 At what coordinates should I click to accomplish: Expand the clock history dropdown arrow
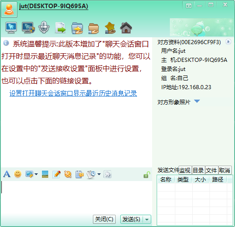[x=99, y=174]
